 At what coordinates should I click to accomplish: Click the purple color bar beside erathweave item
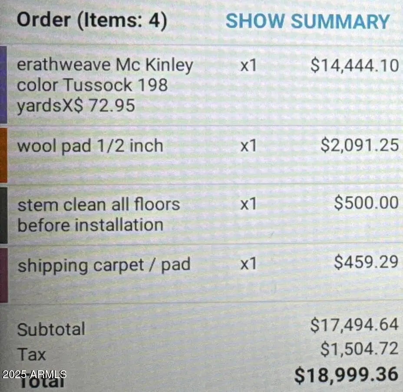(3, 85)
